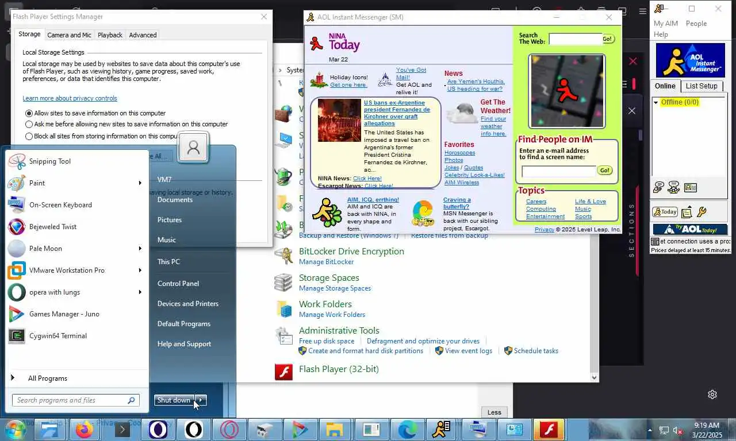This screenshot has width=736, height=441.
Task: Switch to Playback tab in Flash settings
Action: coord(110,35)
